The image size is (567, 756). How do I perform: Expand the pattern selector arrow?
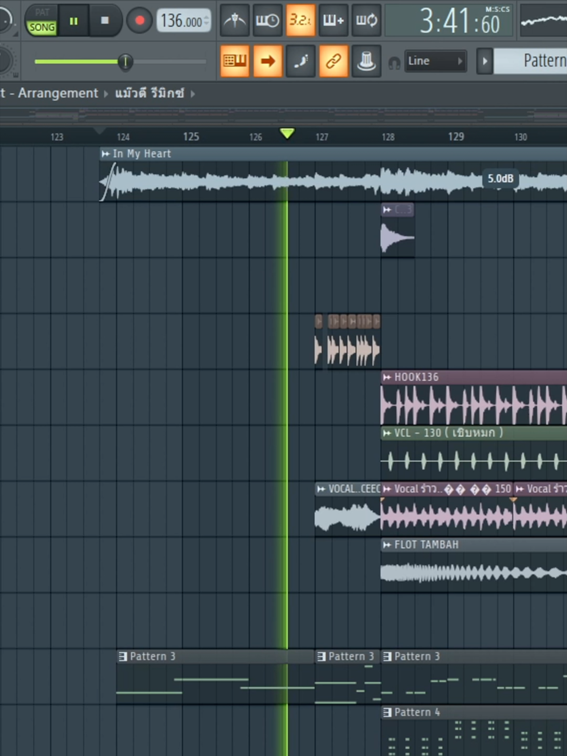click(485, 61)
